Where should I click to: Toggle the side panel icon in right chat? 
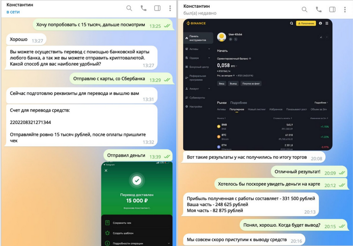click(x=332, y=10)
